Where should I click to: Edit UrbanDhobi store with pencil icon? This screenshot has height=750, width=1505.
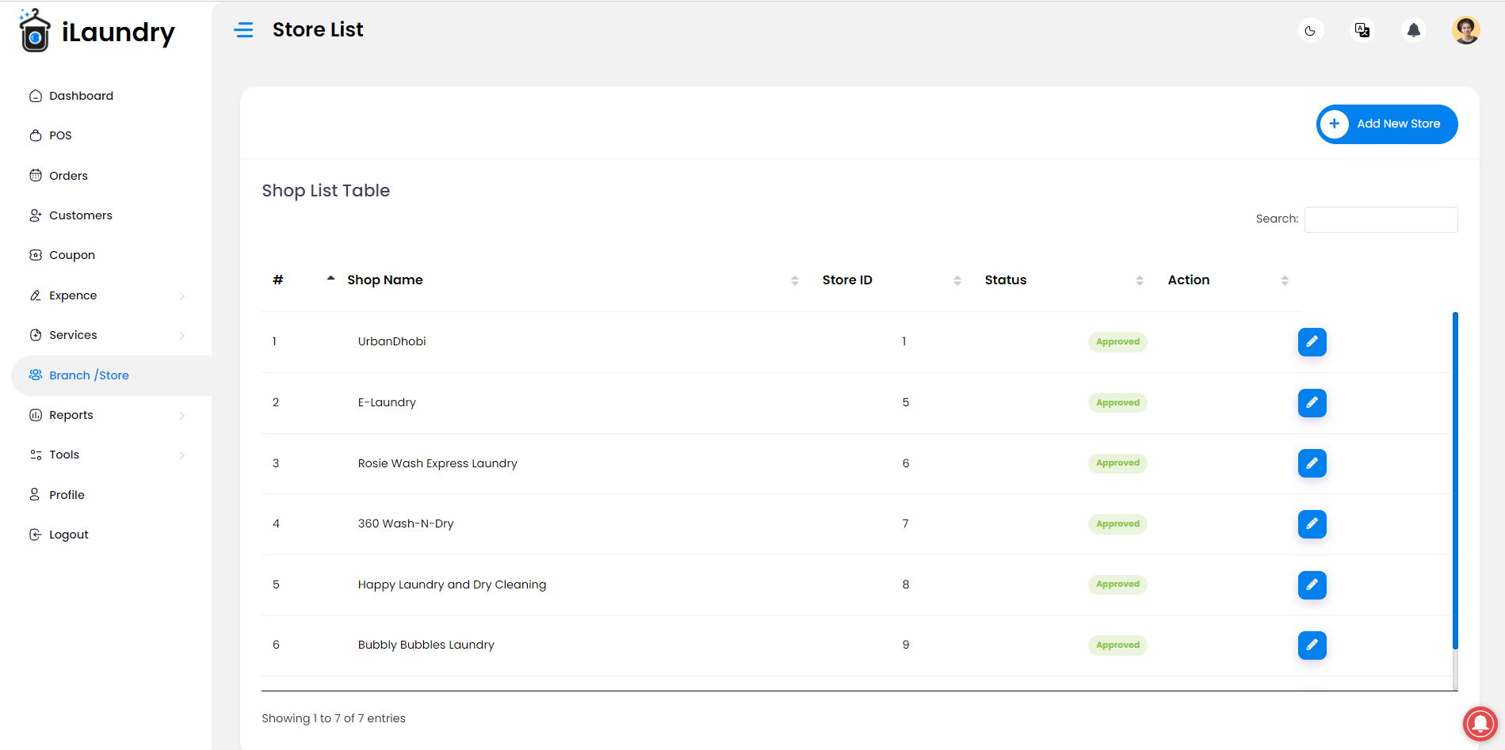click(1312, 342)
